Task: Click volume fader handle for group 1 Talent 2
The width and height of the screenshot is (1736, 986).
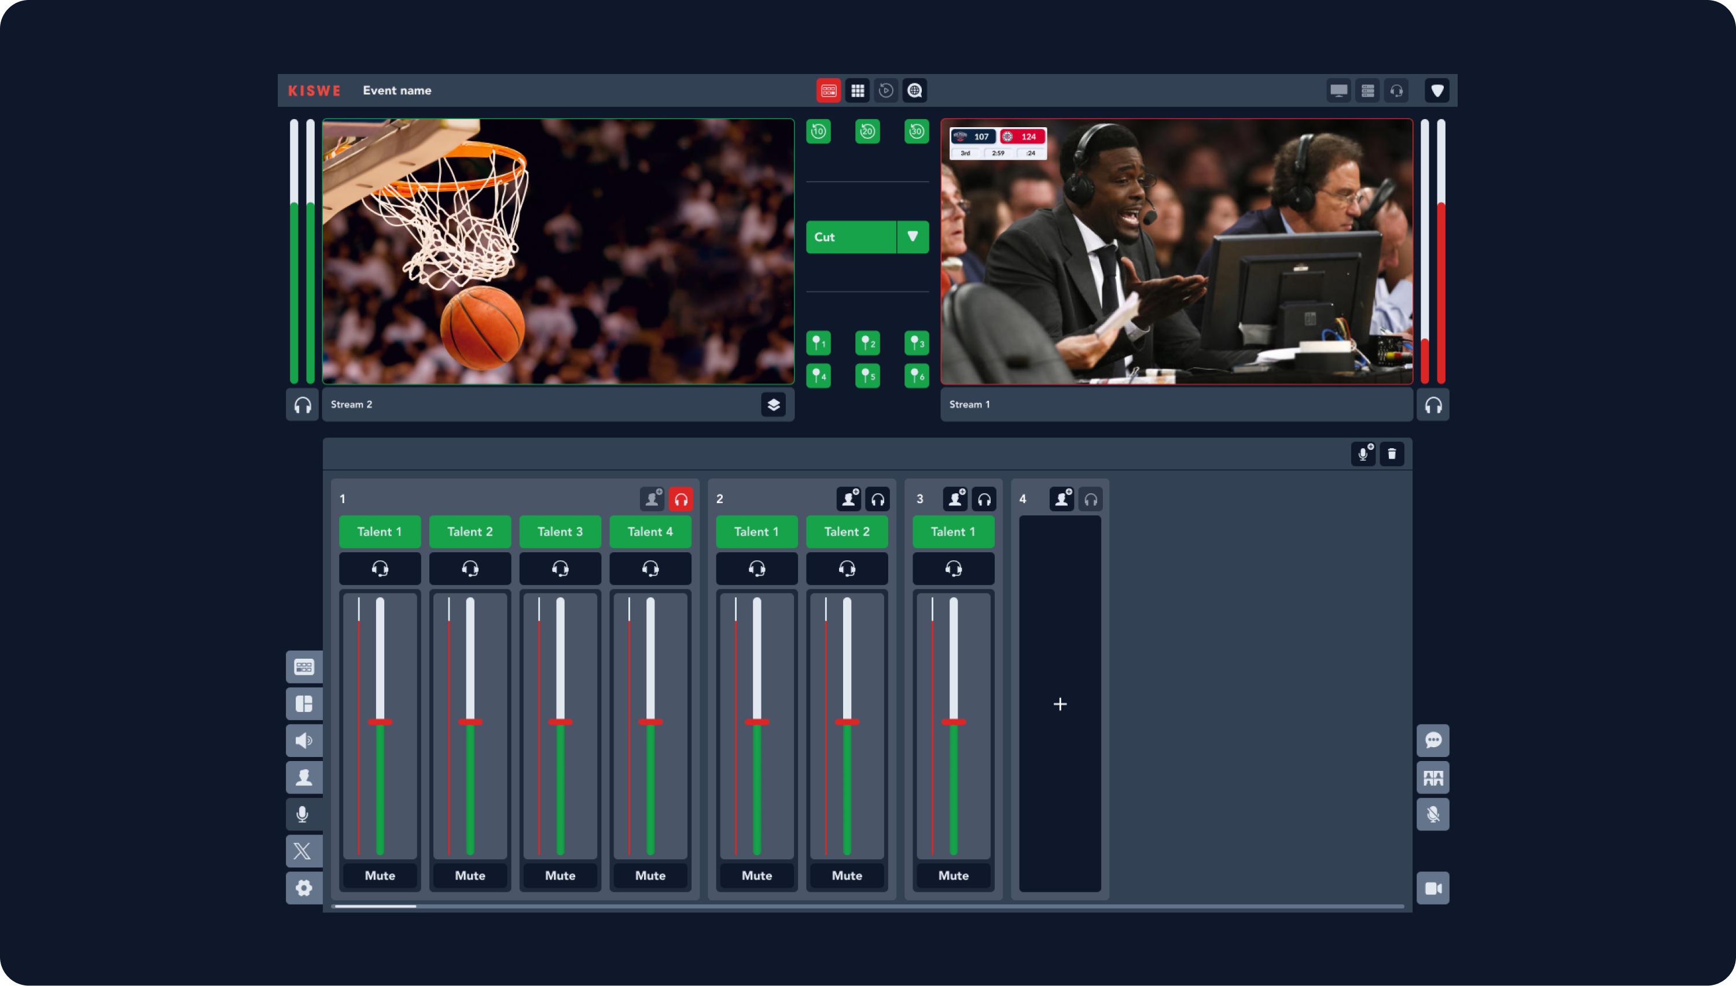Action: pos(470,722)
